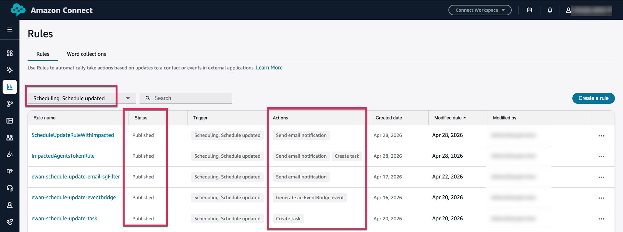The height and width of the screenshot is (232, 623).
Task: Open the table layout sidebar icon
Action: 10,121
